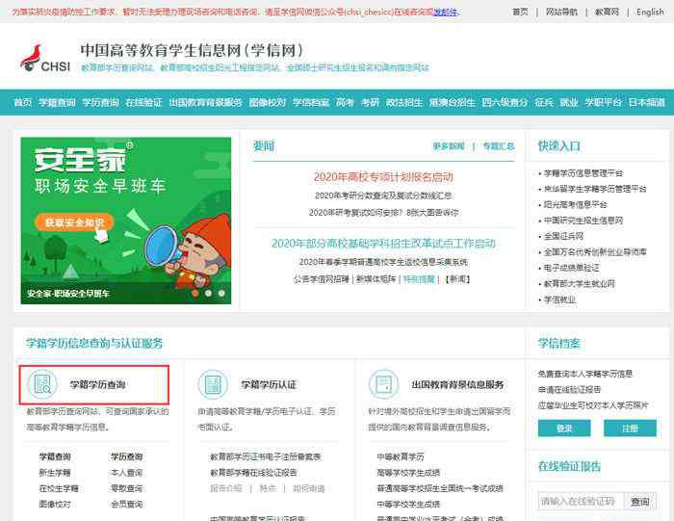
Task: Open 日本频道 navigation item
Action: click(x=646, y=102)
